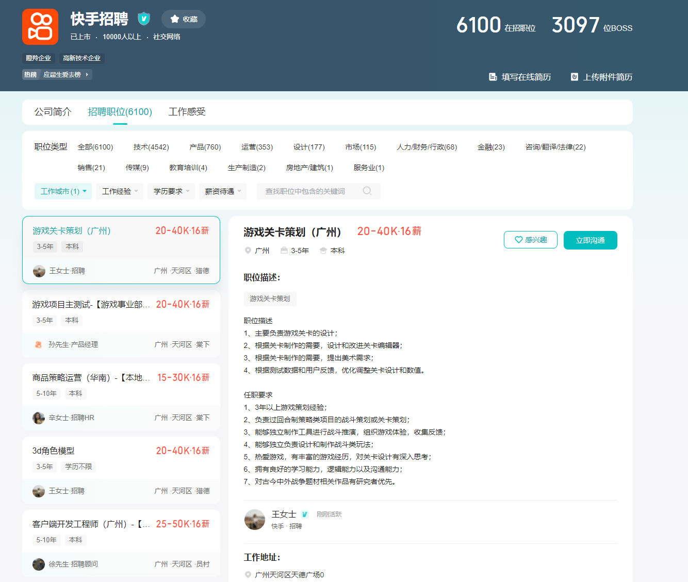Click the 立即沟通 button
Image resolution: width=688 pixels, height=582 pixels.
click(x=591, y=240)
